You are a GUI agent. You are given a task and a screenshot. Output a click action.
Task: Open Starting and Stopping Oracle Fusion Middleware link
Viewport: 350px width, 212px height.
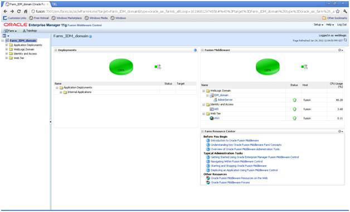click(239, 166)
